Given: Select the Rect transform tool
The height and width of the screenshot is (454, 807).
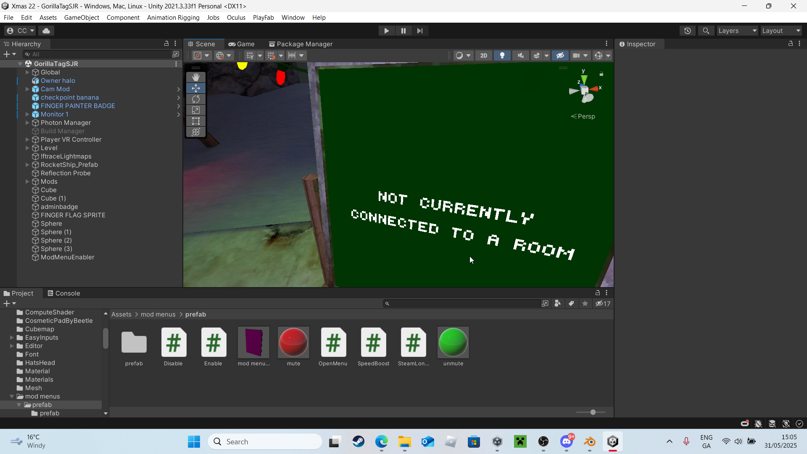Looking at the screenshot, I should coord(196,121).
